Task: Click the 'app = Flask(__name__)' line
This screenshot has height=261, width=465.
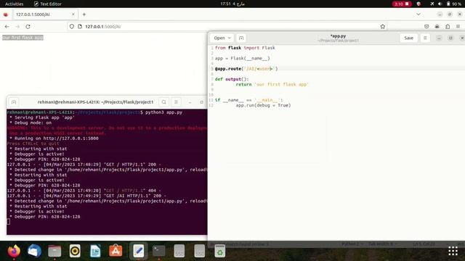Action: click(x=242, y=58)
